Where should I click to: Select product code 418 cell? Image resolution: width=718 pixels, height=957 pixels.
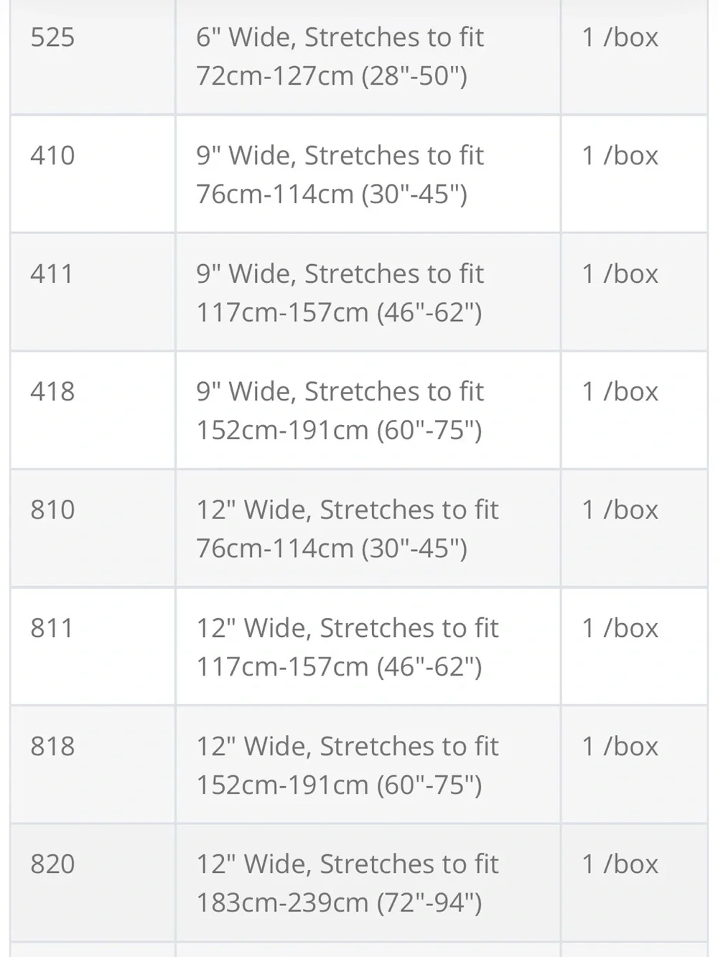click(x=93, y=411)
